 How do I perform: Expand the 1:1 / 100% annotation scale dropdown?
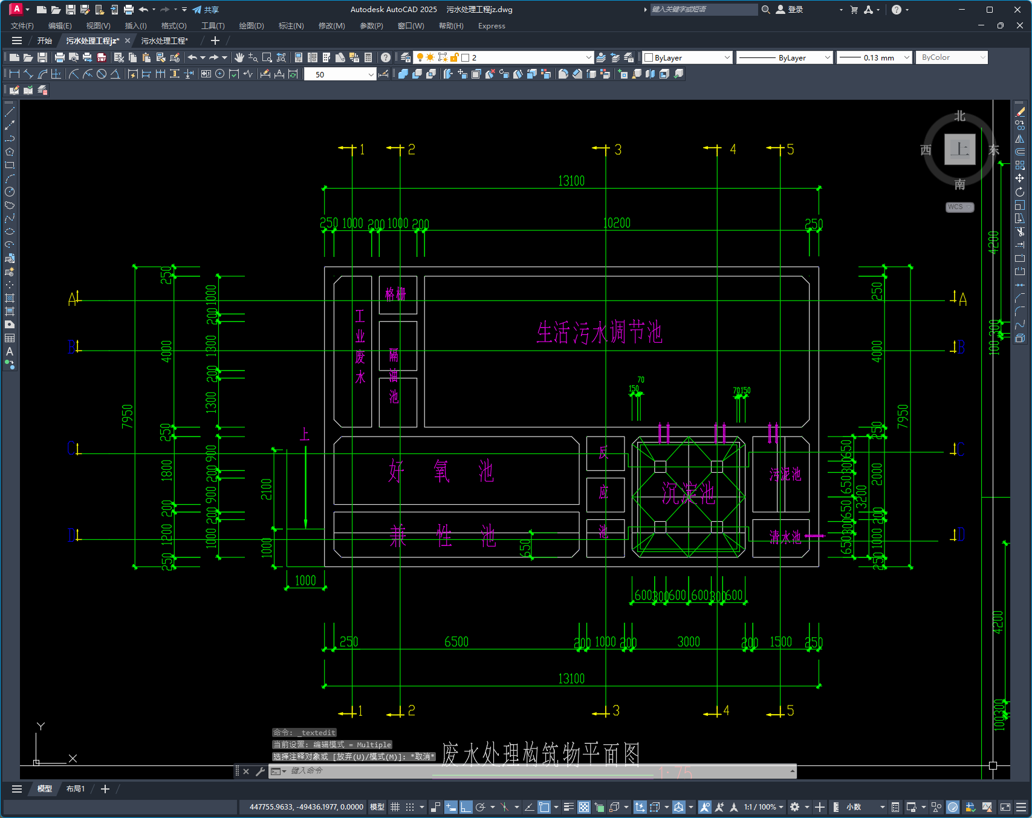point(764,807)
